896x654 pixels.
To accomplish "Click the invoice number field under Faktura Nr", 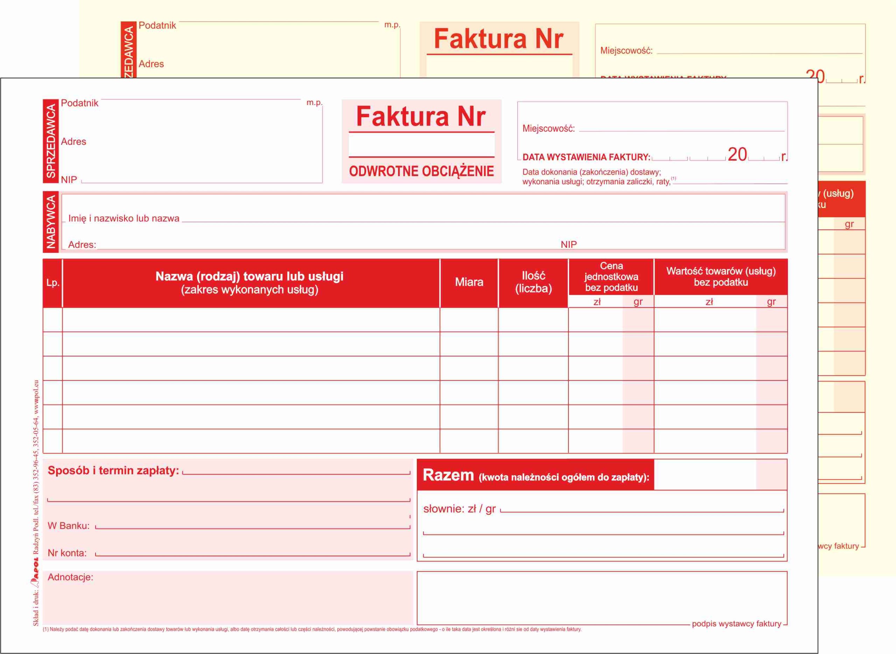I will click(x=421, y=145).
